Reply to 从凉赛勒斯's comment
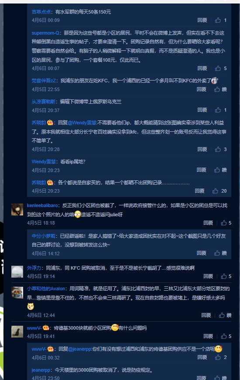This screenshot has width=240, height=380. [202, 110]
